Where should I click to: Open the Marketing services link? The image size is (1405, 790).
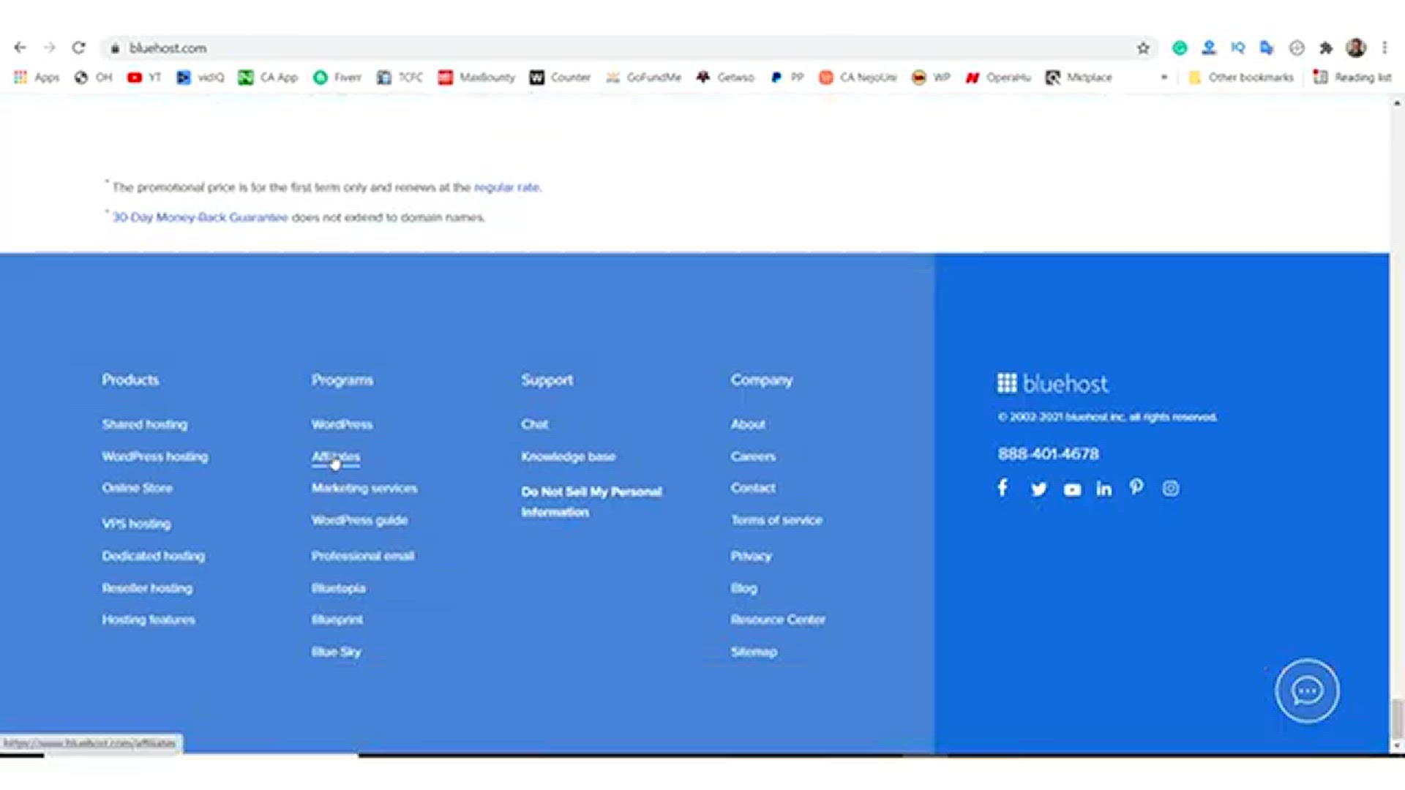pyautogui.click(x=364, y=488)
